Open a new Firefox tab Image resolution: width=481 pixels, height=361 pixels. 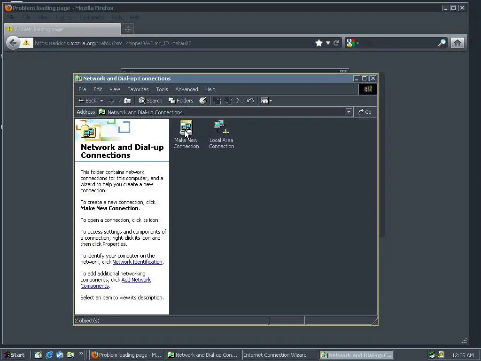pos(128,29)
